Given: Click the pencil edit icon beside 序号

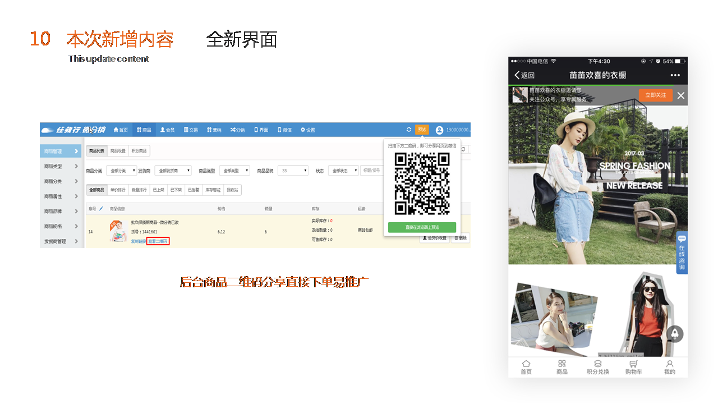Looking at the screenshot, I should coord(101,209).
